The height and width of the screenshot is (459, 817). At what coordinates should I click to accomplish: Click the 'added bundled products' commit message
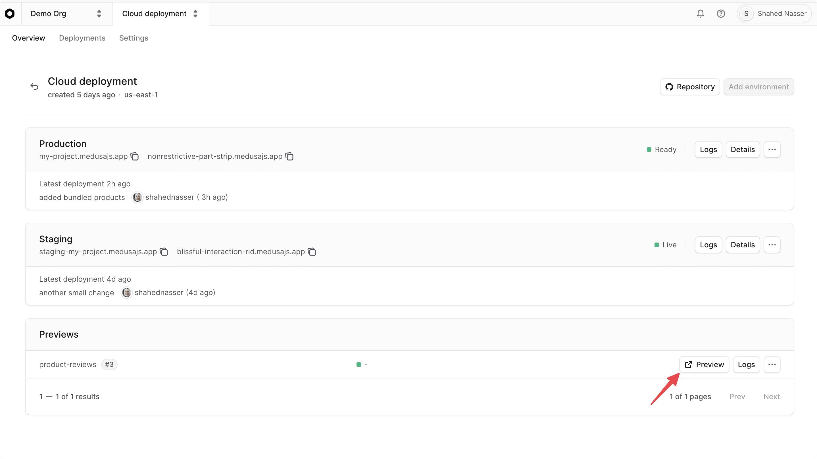[x=82, y=197]
